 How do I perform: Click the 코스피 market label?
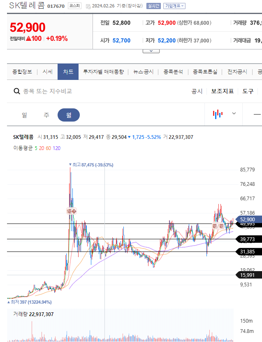point(74,6)
